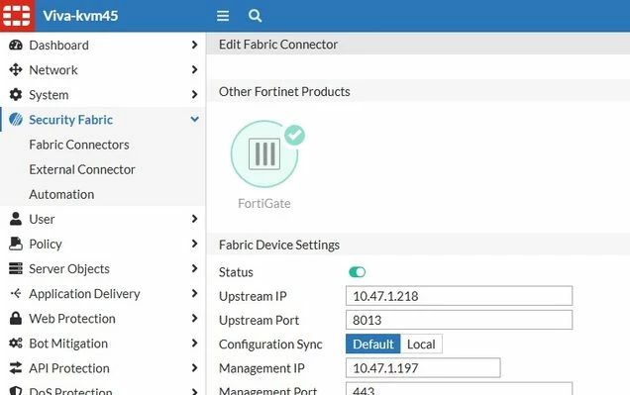Screen dimensions: 630x395
Task: Click the Dashboard gauge icon
Action: click(x=16, y=45)
